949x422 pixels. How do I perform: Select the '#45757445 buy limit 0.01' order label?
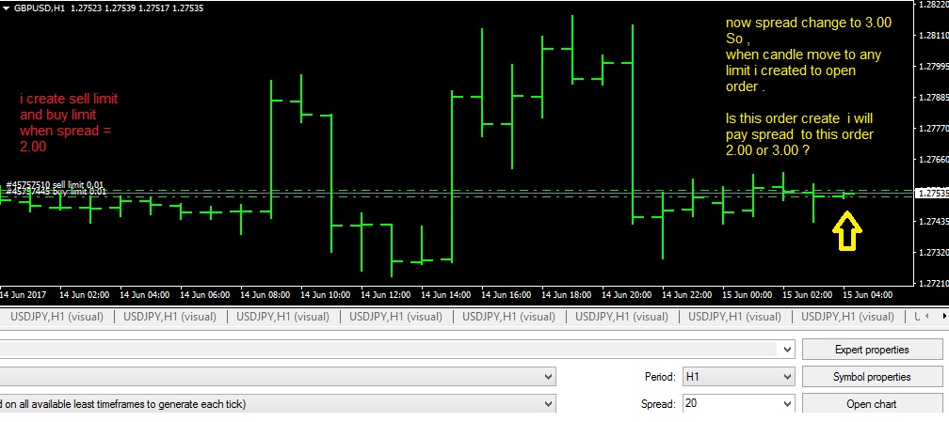pos(56,192)
